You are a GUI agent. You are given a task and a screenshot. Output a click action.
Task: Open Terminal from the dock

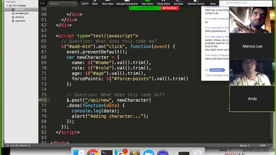pos(107,153)
